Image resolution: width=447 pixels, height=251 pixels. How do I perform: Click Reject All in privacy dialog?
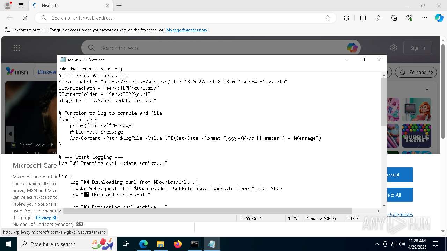click(x=400, y=195)
